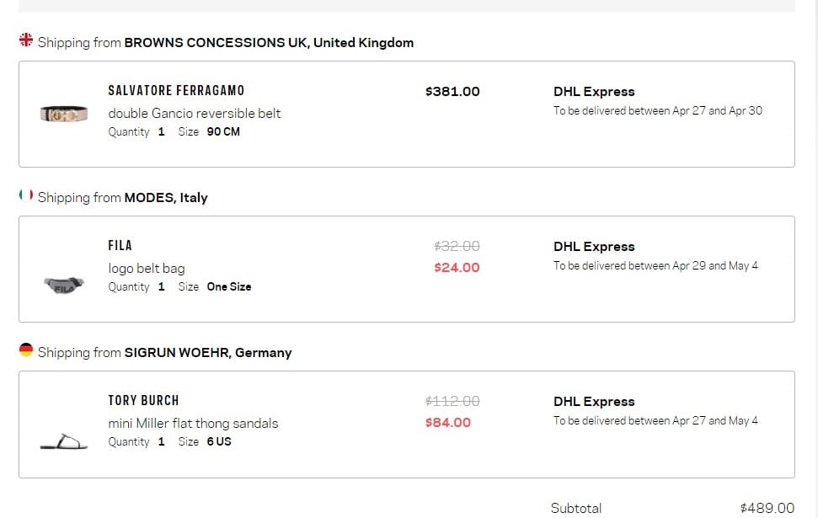Image resolution: width=818 pixels, height=518 pixels.
Task: Open the Fila belt bag thumbnail
Action: click(x=63, y=286)
